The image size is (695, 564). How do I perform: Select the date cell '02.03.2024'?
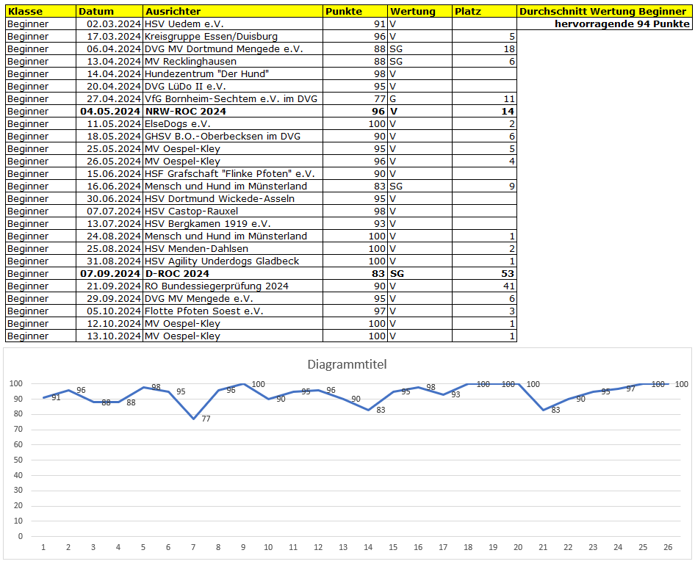(x=109, y=24)
